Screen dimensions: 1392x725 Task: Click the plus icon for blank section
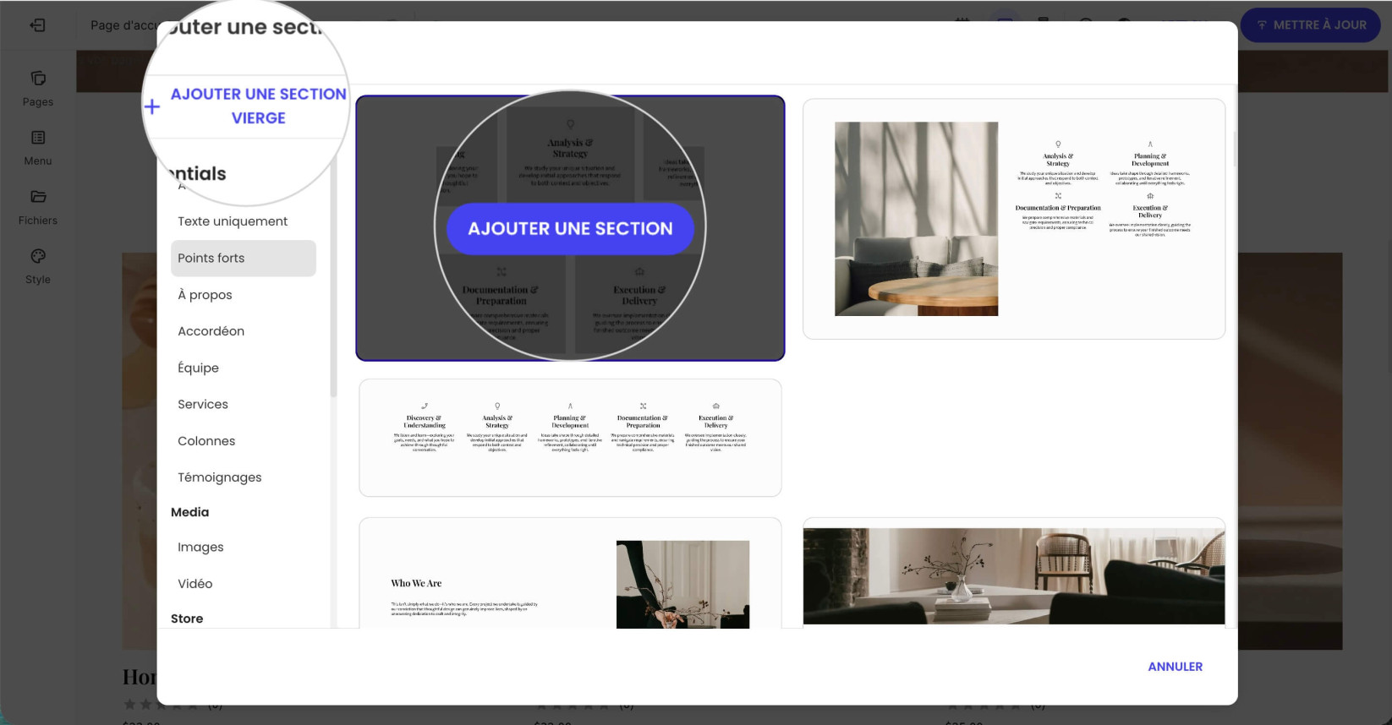(x=152, y=106)
